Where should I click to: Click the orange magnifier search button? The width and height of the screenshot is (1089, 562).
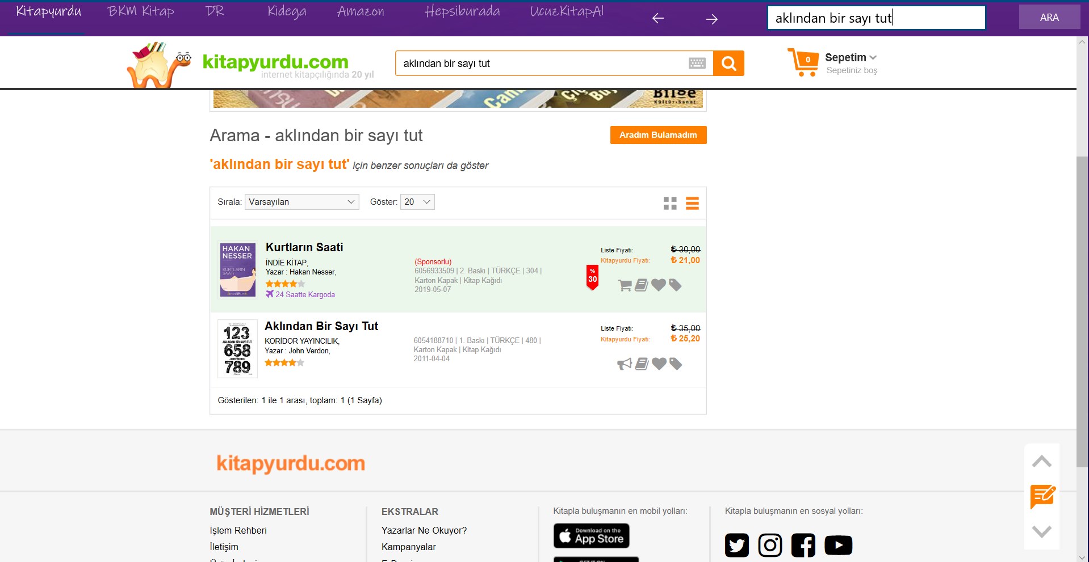click(x=728, y=63)
